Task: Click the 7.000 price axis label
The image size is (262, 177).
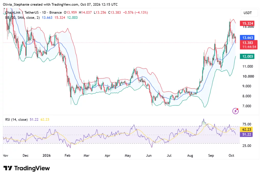Action: coord(247,106)
